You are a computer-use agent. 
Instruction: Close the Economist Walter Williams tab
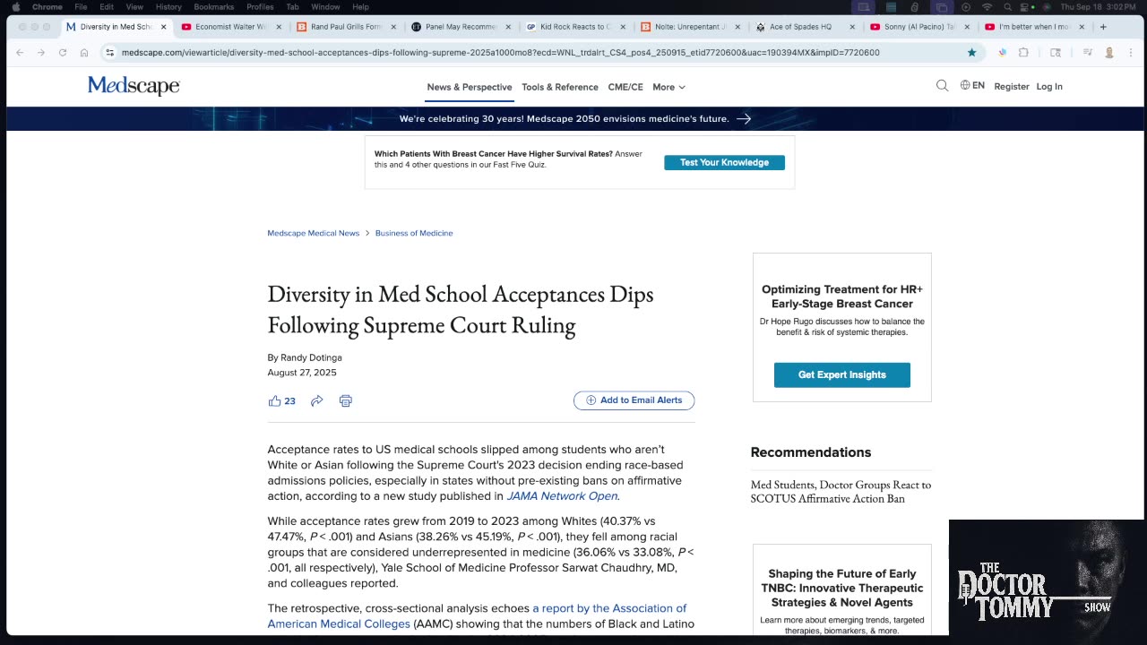280,27
